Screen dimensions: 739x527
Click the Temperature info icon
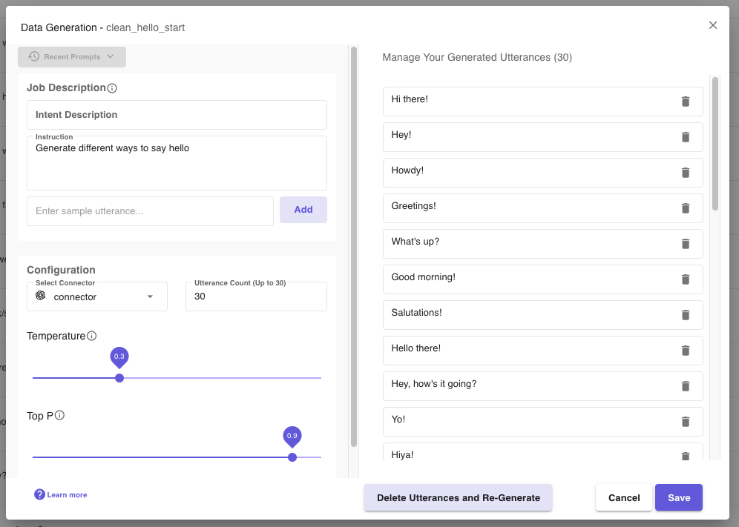tap(92, 336)
